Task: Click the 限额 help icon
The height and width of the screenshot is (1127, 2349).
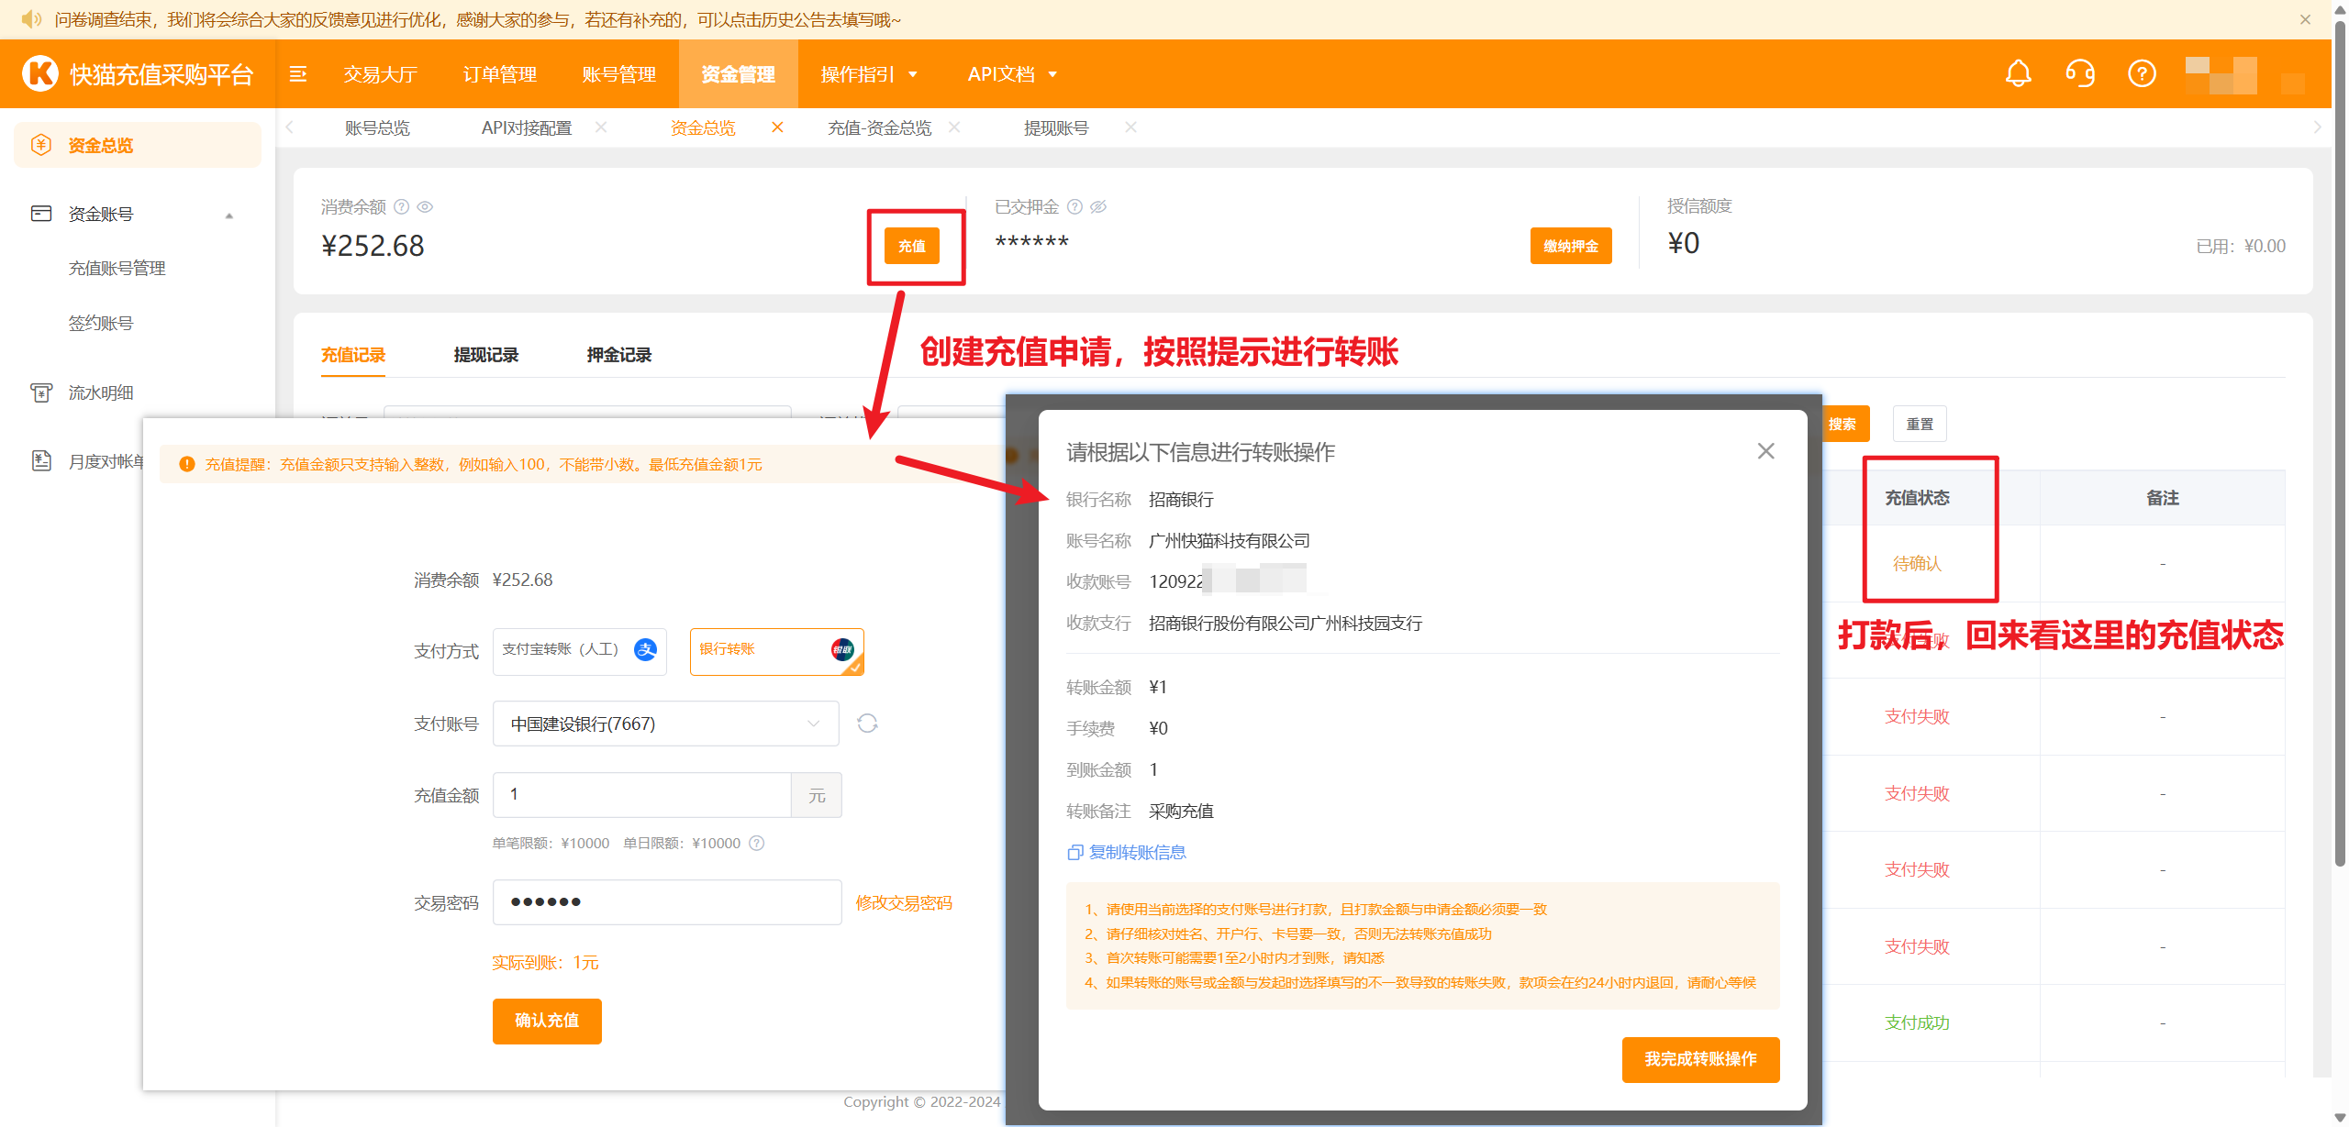Action: pos(756,844)
